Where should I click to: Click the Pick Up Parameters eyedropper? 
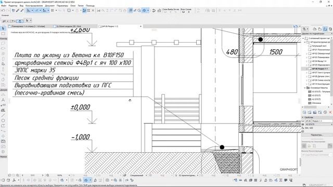coord(18,10)
